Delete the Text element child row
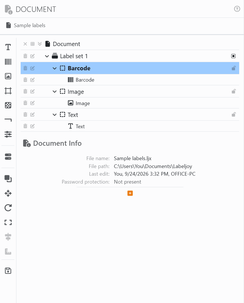The image size is (244, 303). 25,126
